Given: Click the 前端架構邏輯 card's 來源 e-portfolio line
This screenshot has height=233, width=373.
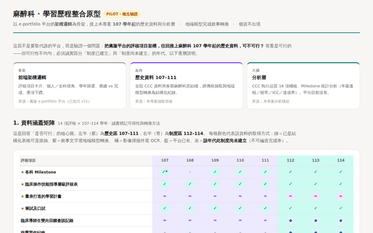Looking at the screenshot, I should (54, 101).
